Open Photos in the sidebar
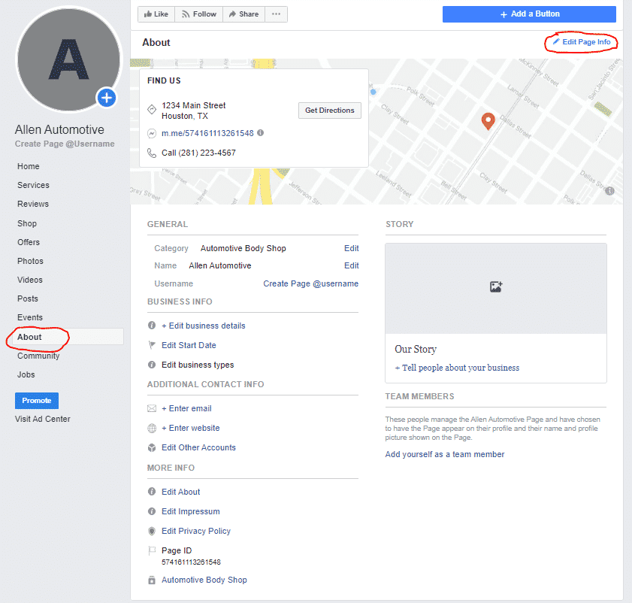Screen dimensions: 632x603 coord(30,261)
